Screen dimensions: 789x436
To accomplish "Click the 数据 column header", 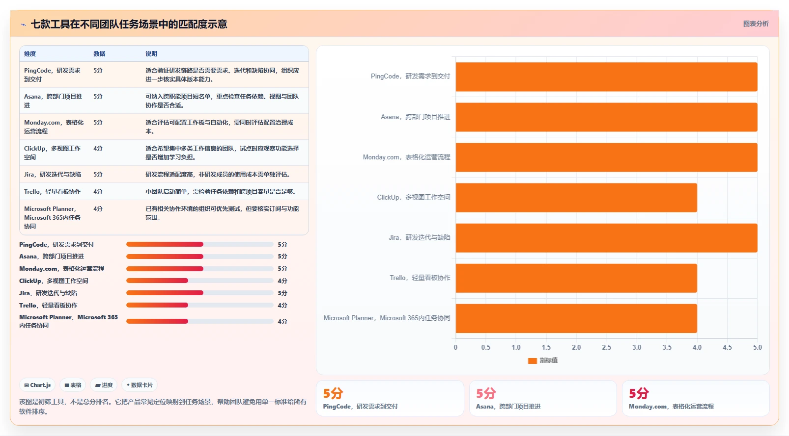I will 99,54.
